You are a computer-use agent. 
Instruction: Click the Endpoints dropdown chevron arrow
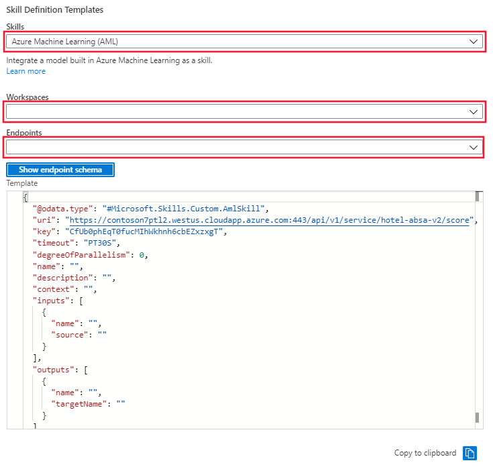tap(474, 147)
